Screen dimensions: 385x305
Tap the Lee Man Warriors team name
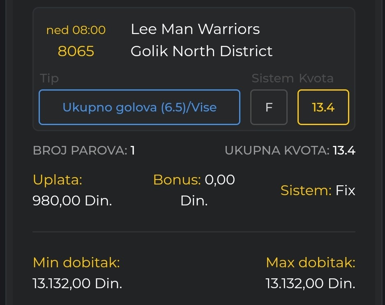click(x=195, y=29)
